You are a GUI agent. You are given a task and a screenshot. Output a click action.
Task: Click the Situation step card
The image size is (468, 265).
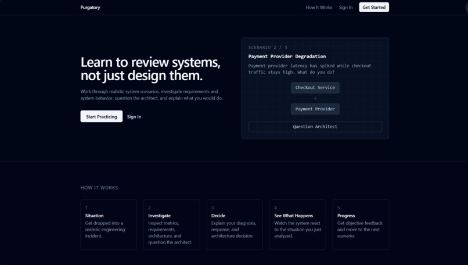(x=109, y=225)
